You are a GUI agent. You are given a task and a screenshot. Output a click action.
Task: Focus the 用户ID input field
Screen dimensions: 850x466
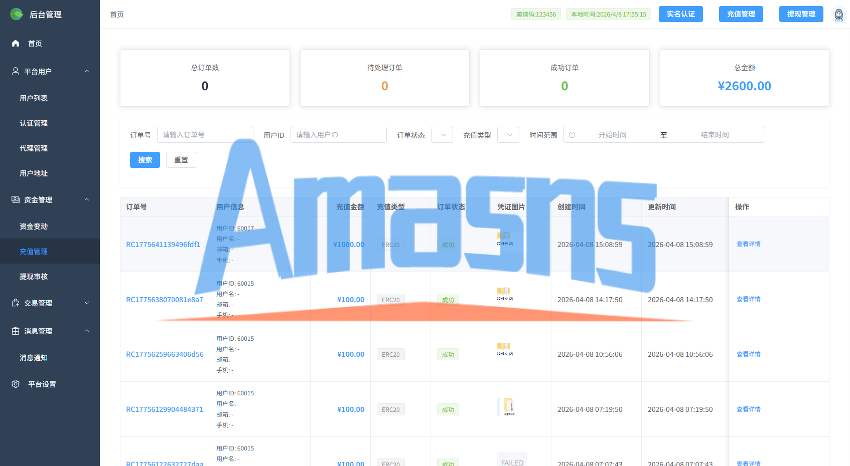pos(339,135)
